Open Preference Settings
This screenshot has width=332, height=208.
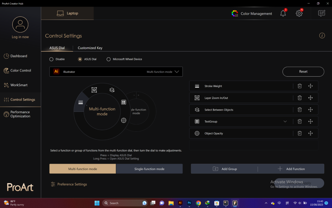(69, 184)
